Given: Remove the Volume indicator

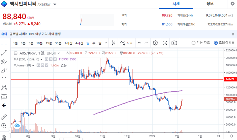Looking at the screenshot, I should (x=47, y=65).
